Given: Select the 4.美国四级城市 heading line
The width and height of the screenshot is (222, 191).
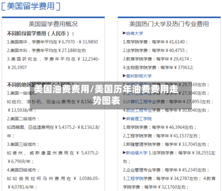Looking at the screenshot, I should [23, 170].
